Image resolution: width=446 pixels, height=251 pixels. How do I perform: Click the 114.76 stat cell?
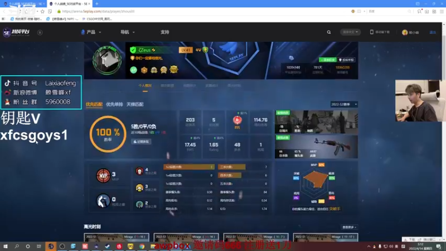point(260,122)
